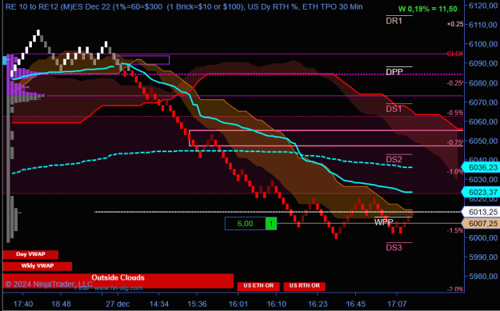Click the 18:48 time axis label
The image size is (500, 311).
pos(61,304)
